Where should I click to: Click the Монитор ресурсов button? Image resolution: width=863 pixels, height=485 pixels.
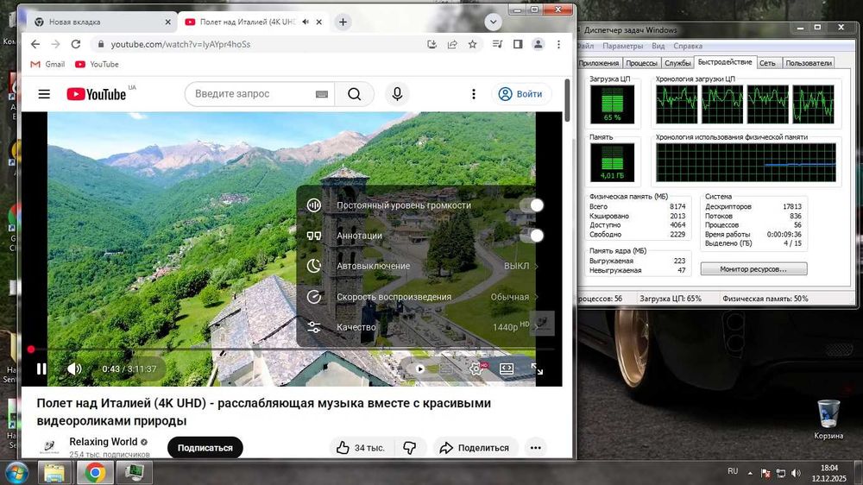tap(753, 269)
